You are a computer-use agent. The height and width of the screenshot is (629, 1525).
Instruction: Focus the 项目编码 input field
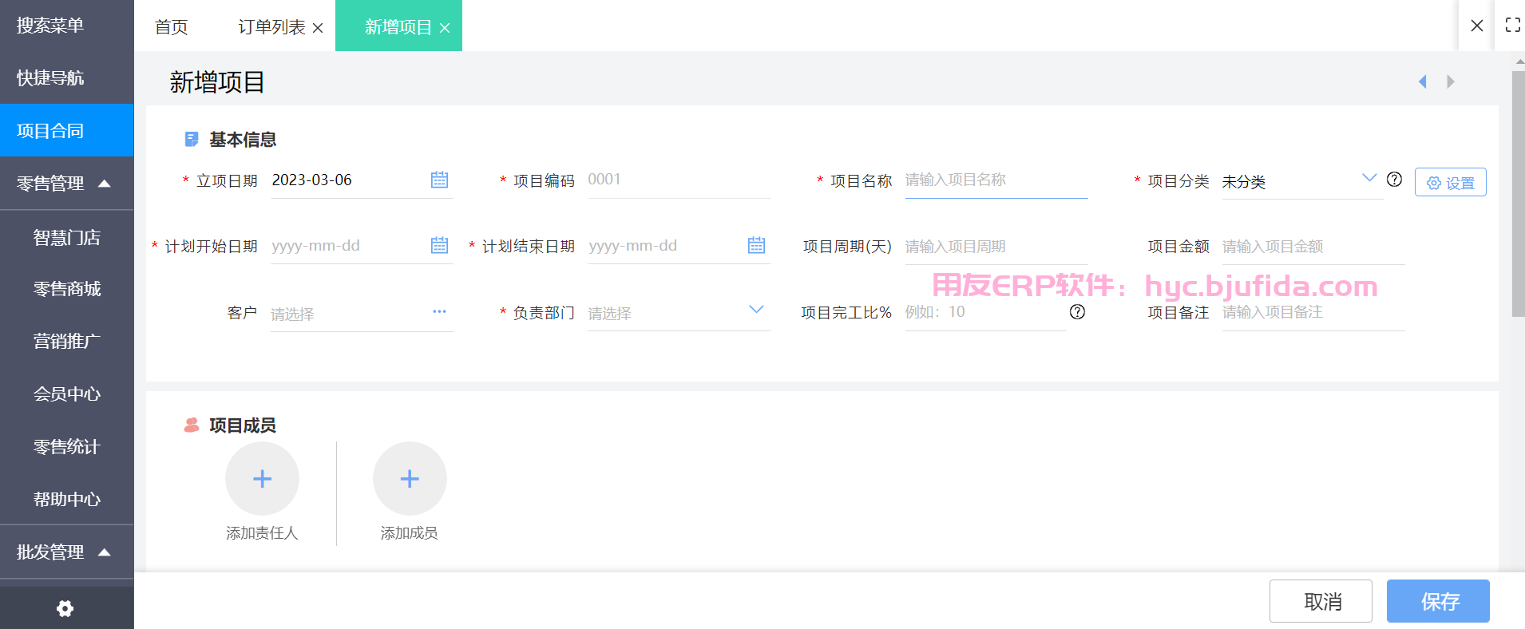point(679,180)
